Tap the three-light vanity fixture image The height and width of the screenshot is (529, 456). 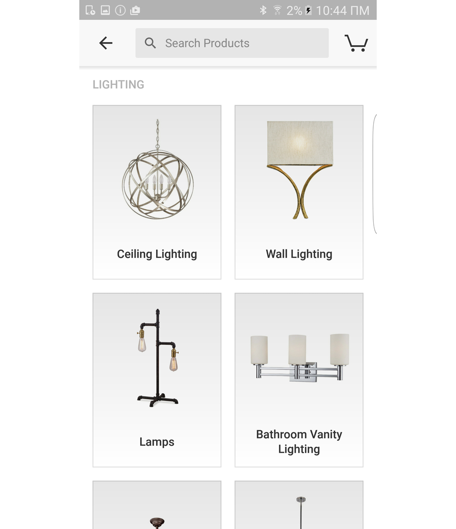[300, 357]
